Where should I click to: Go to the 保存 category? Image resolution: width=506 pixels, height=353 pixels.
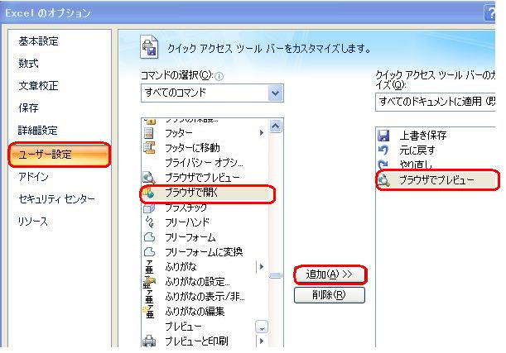click(28, 108)
